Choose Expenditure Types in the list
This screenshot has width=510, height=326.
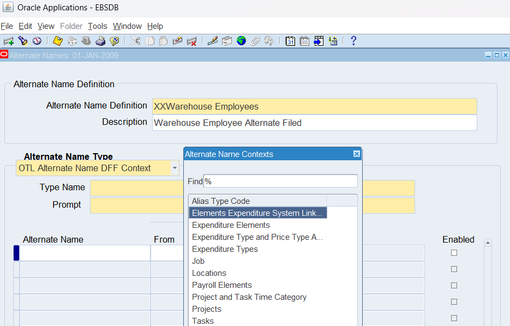click(x=225, y=249)
